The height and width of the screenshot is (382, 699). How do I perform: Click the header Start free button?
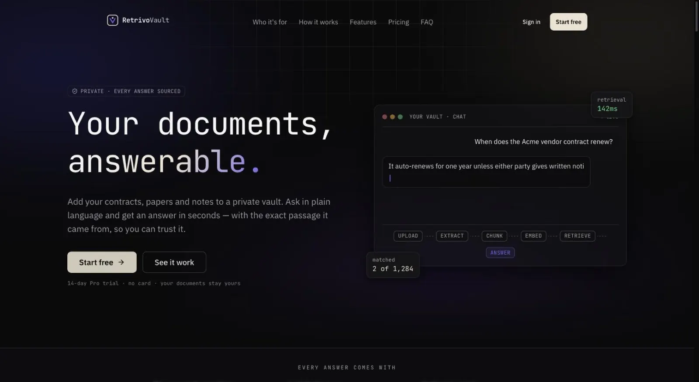point(568,22)
